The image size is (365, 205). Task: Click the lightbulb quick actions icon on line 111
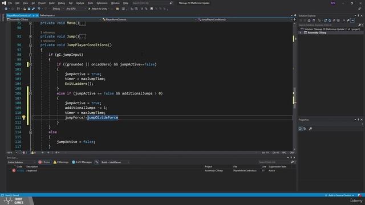pos(24,118)
